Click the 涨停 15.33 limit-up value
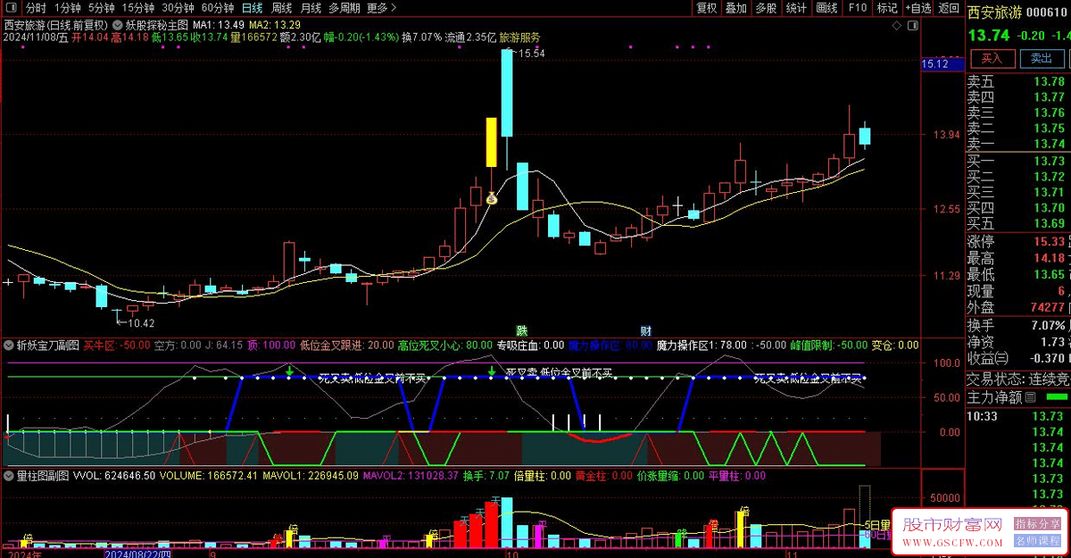 point(1049,242)
